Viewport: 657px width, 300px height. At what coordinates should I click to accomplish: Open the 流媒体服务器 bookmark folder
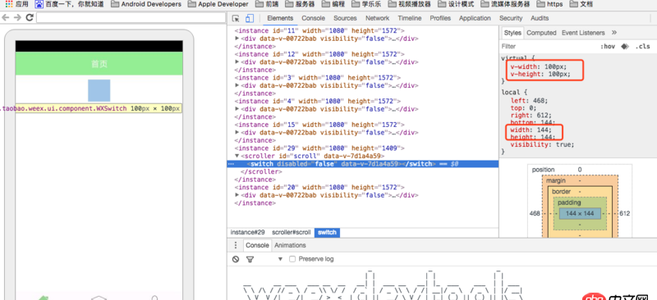tap(505, 4)
